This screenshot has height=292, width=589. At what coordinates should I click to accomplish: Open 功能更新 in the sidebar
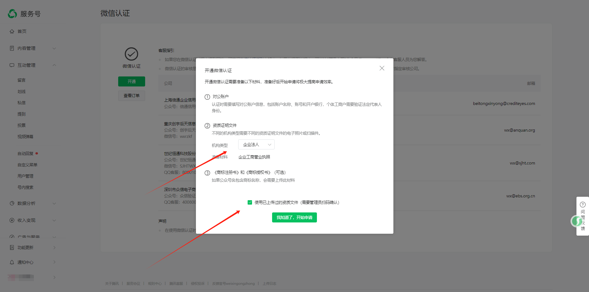click(25, 248)
